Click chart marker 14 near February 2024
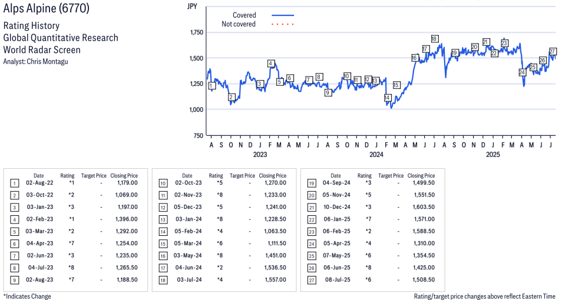 (x=387, y=98)
